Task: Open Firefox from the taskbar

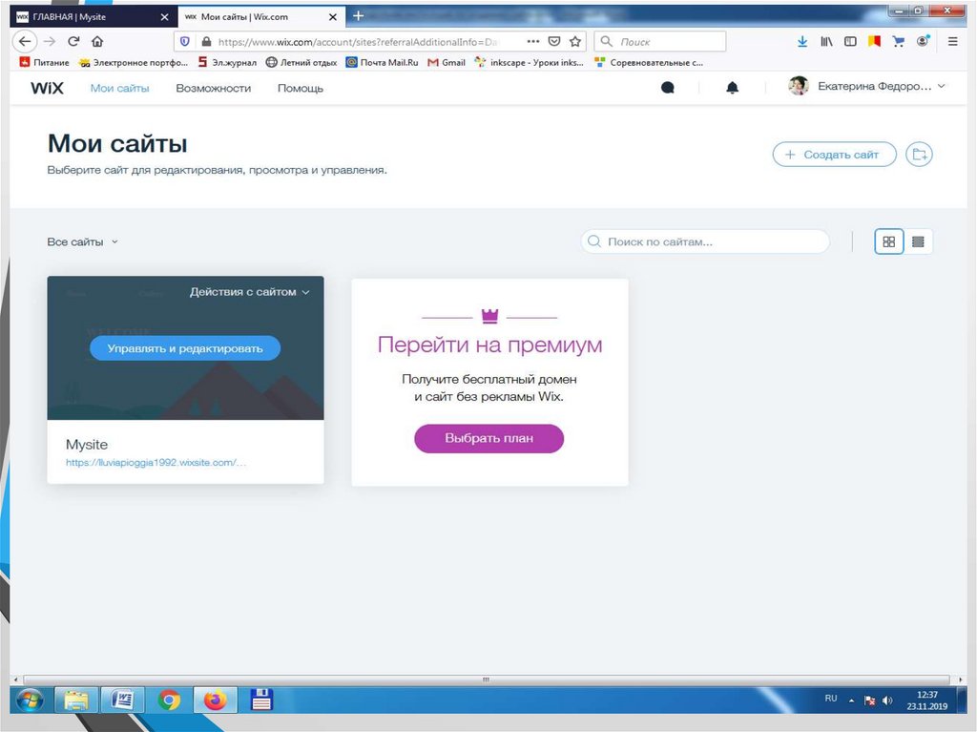Action: pyautogui.click(x=215, y=701)
